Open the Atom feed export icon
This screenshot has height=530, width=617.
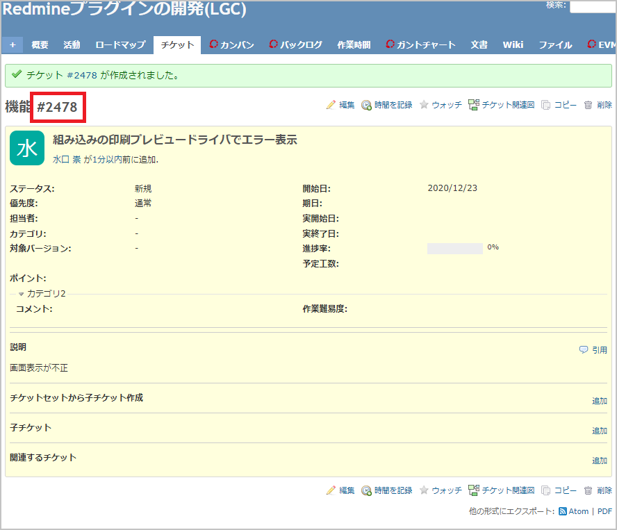562,511
